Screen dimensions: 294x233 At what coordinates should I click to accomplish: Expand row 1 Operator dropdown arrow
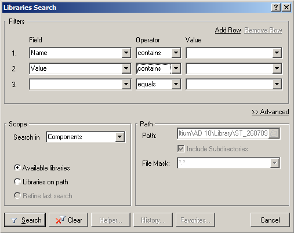176,53
